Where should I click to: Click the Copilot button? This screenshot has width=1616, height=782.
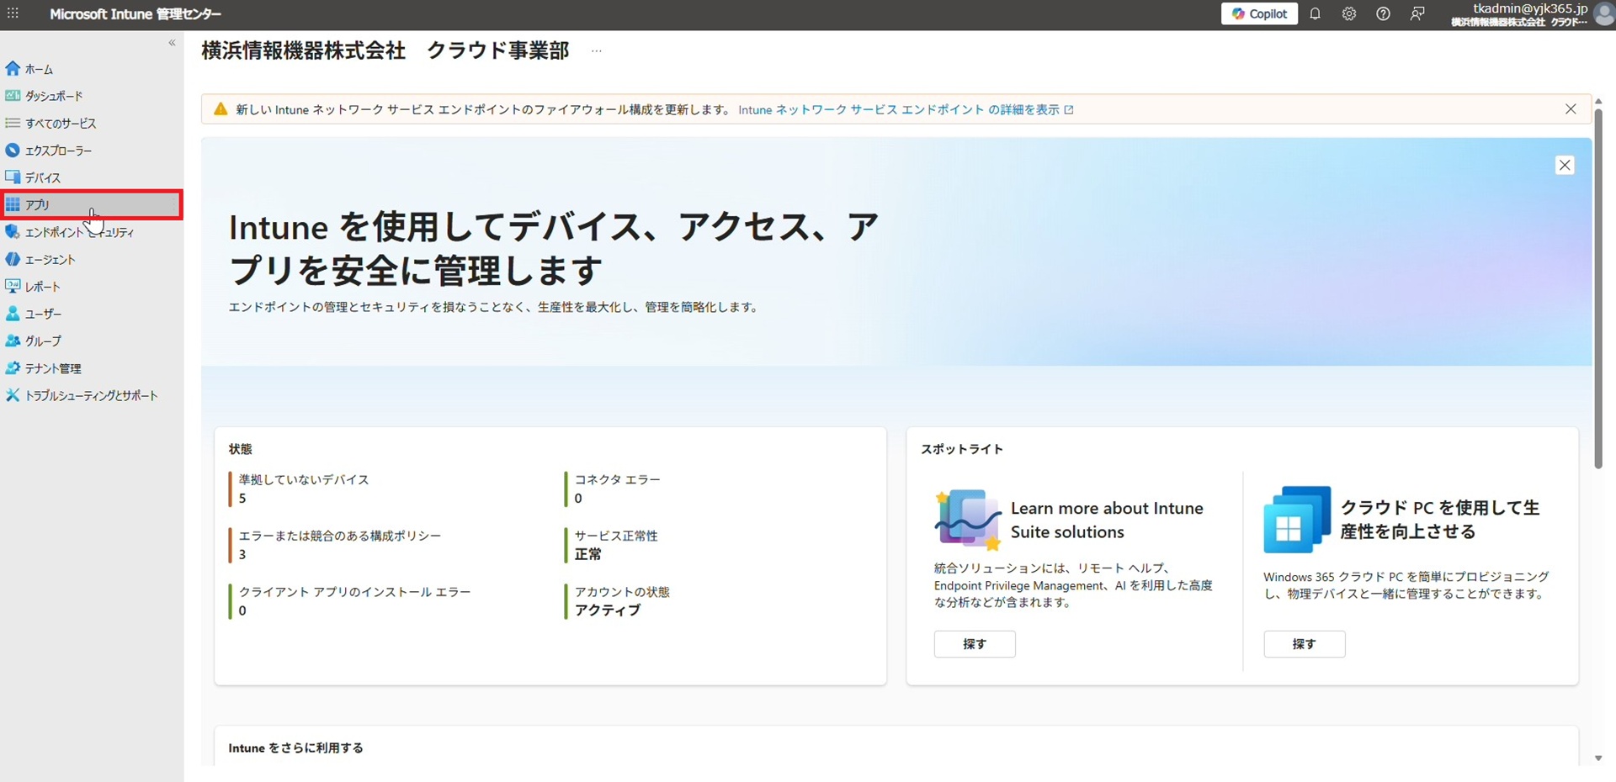click(1259, 14)
